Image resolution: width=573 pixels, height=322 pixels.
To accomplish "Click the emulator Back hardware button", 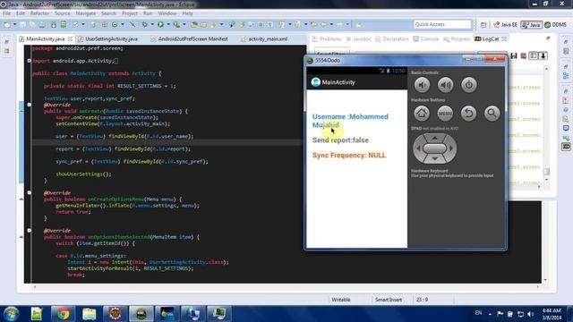I will [468, 114].
